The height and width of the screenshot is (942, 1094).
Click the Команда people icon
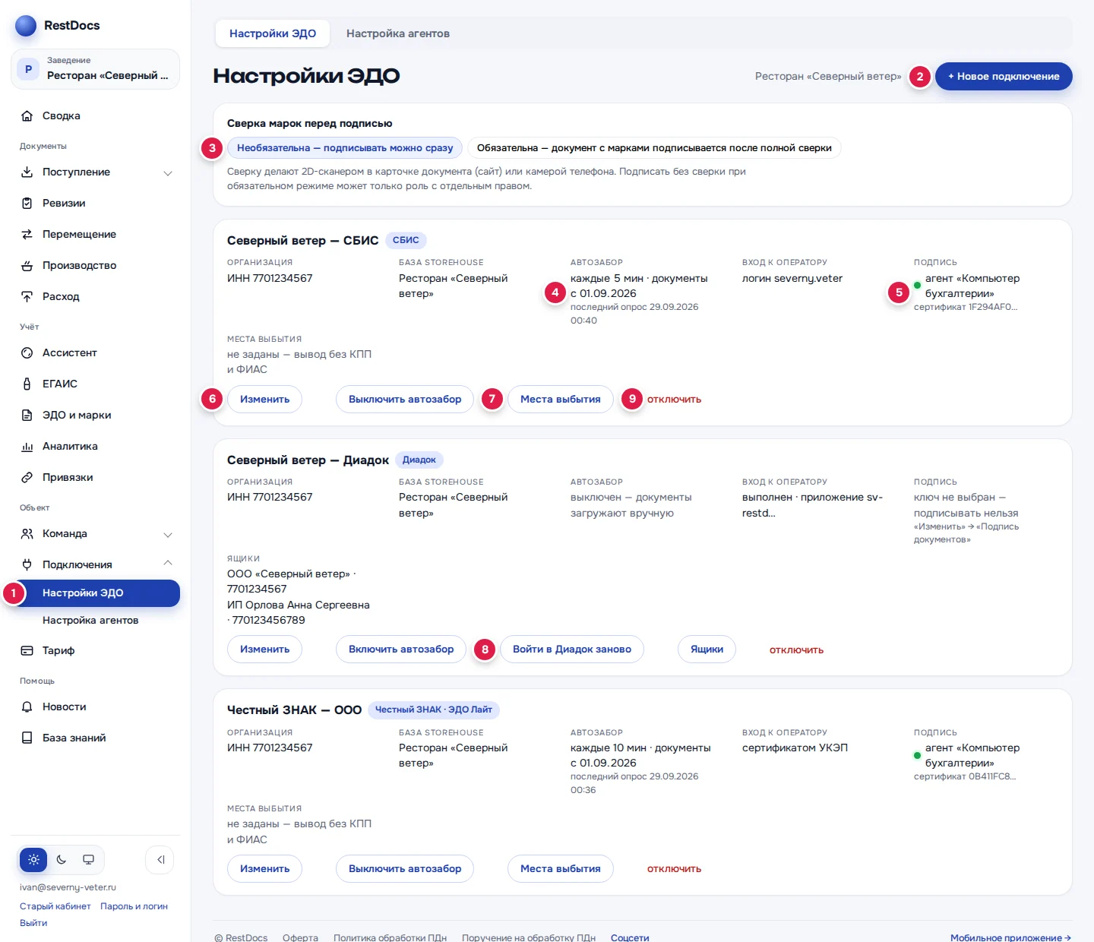coord(27,534)
